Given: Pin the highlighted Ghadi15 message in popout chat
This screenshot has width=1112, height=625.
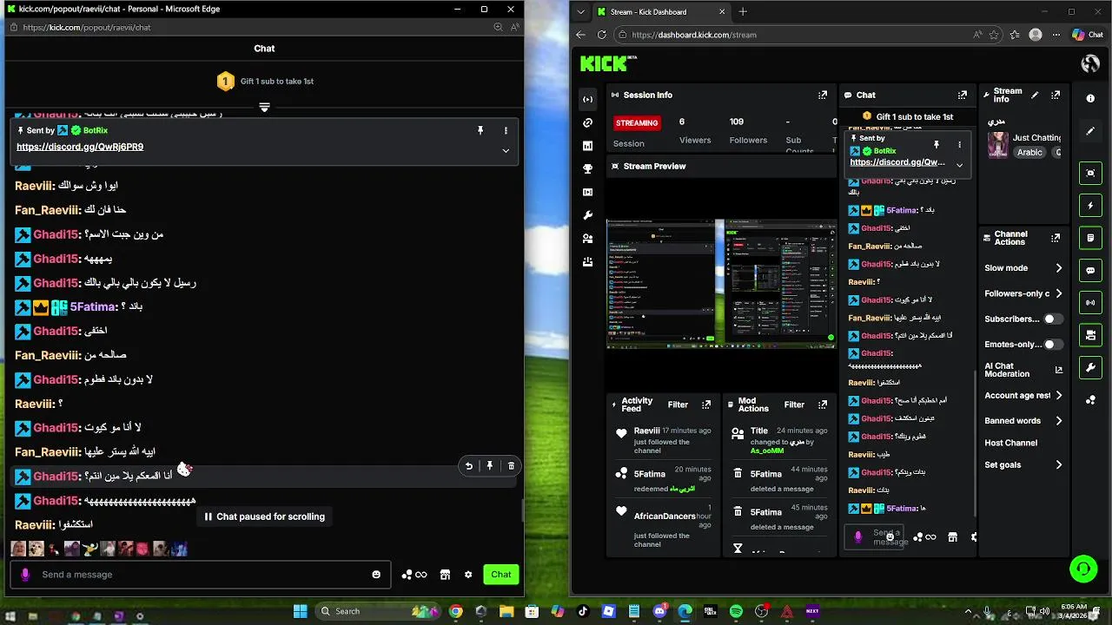Looking at the screenshot, I should pyautogui.click(x=490, y=466).
